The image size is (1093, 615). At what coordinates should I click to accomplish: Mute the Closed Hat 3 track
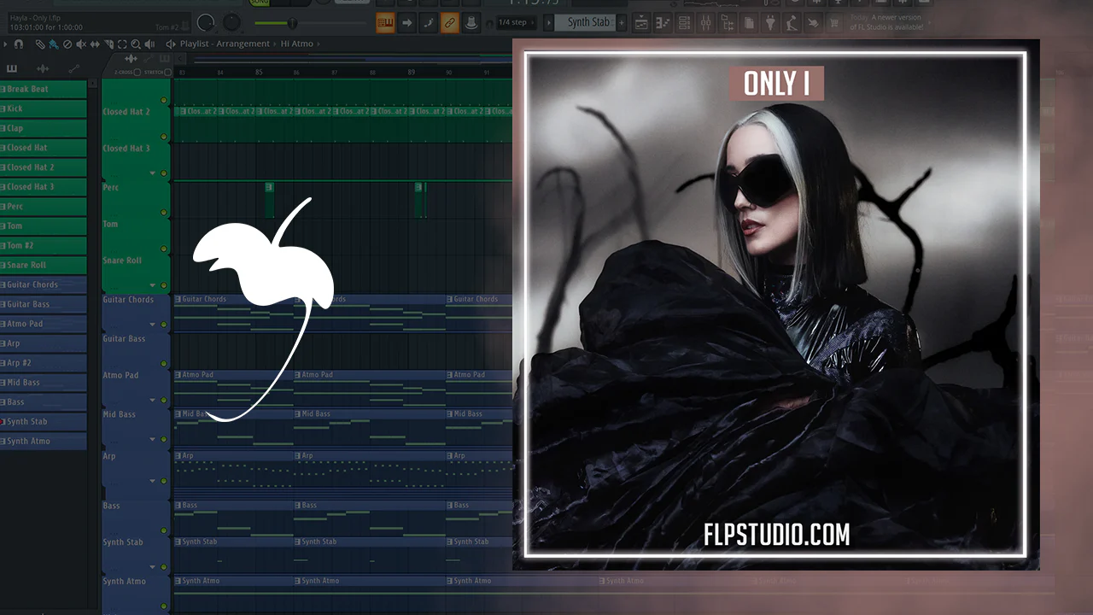pos(164,173)
